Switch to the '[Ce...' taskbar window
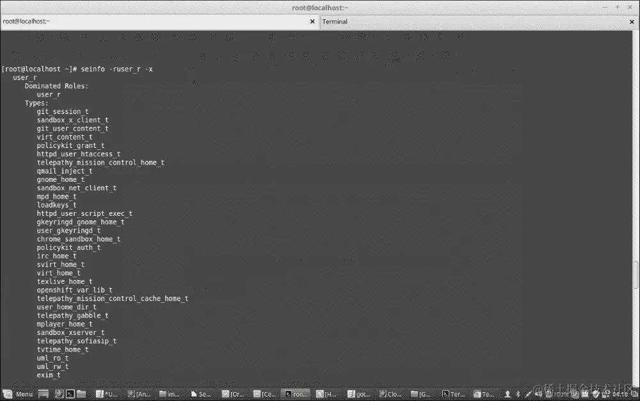Image resolution: width=640 pixels, height=401 pixels. [264, 394]
